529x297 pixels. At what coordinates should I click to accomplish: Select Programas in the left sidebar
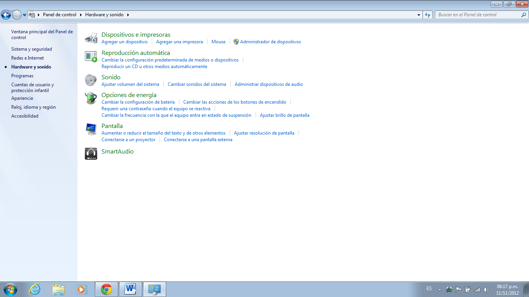(x=22, y=76)
